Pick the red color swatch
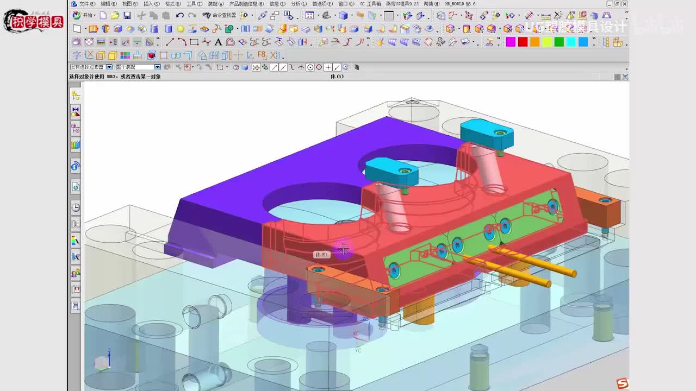The image size is (696, 391). [x=523, y=42]
